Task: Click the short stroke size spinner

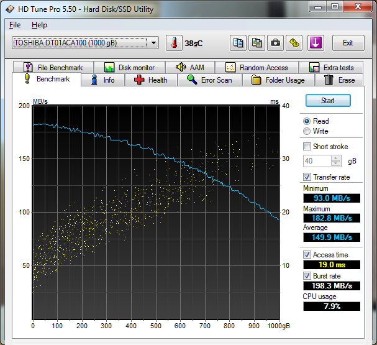Action: tap(336, 161)
